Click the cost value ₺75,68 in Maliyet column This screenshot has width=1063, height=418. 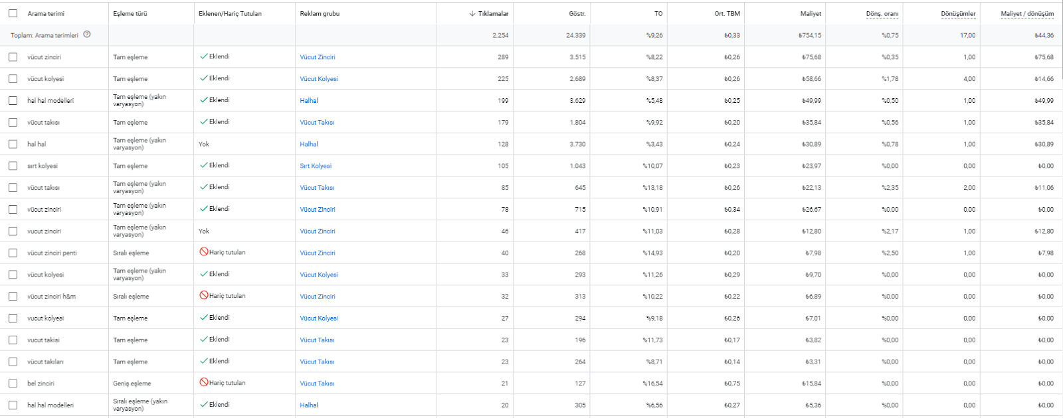coord(811,57)
